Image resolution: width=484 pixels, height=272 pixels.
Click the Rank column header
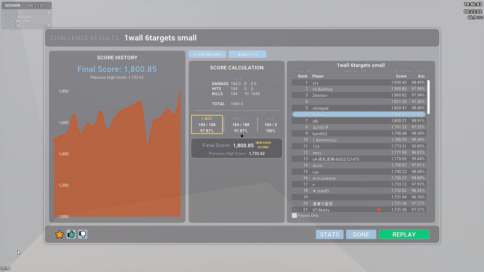pos(302,76)
